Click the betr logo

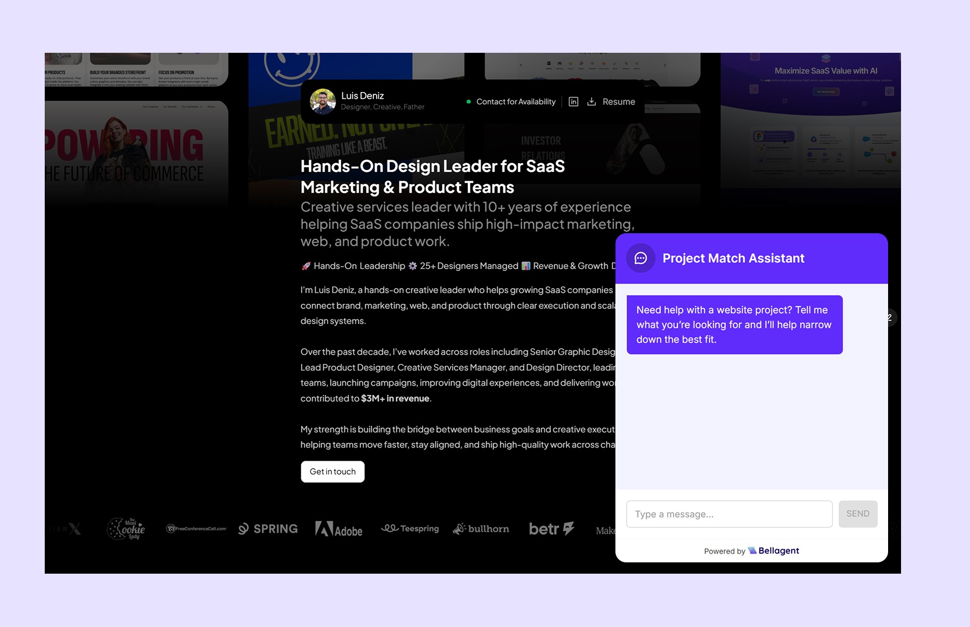pyautogui.click(x=551, y=529)
